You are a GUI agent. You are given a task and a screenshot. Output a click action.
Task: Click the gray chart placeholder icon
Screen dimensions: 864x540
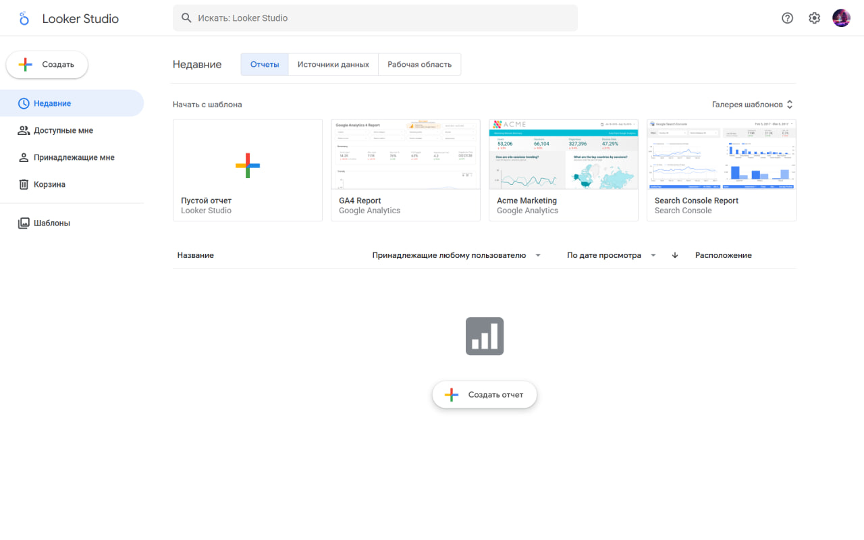click(x=485, y=336)
